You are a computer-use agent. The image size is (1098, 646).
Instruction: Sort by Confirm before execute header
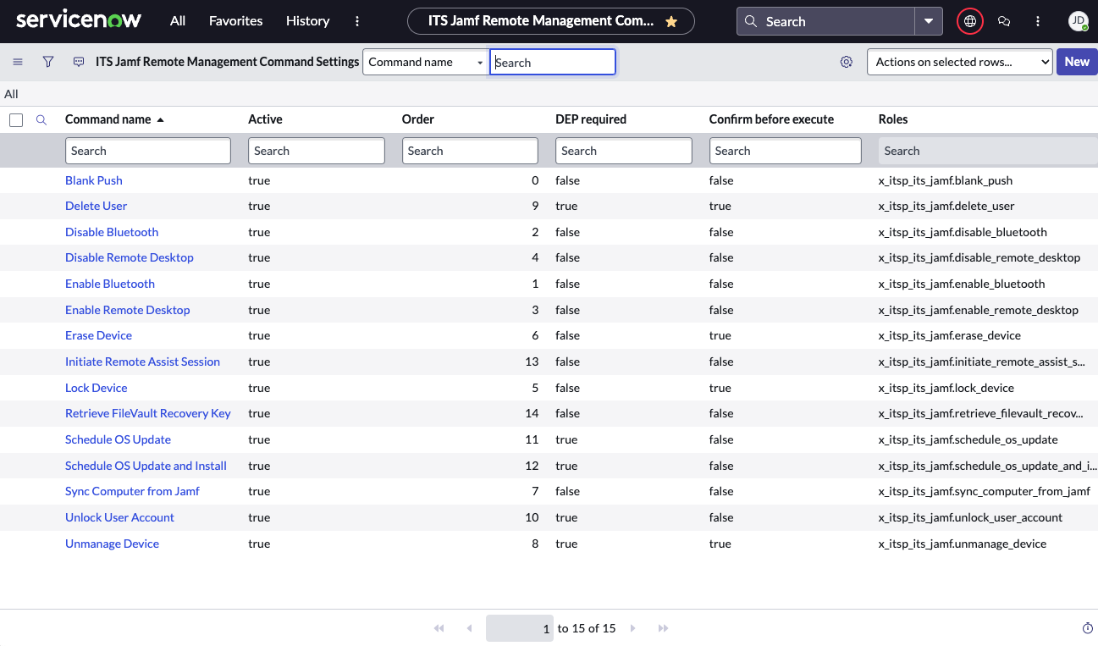pos(771,119)
